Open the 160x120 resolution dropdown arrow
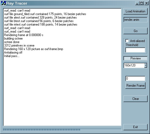 (x=145, y=65)
